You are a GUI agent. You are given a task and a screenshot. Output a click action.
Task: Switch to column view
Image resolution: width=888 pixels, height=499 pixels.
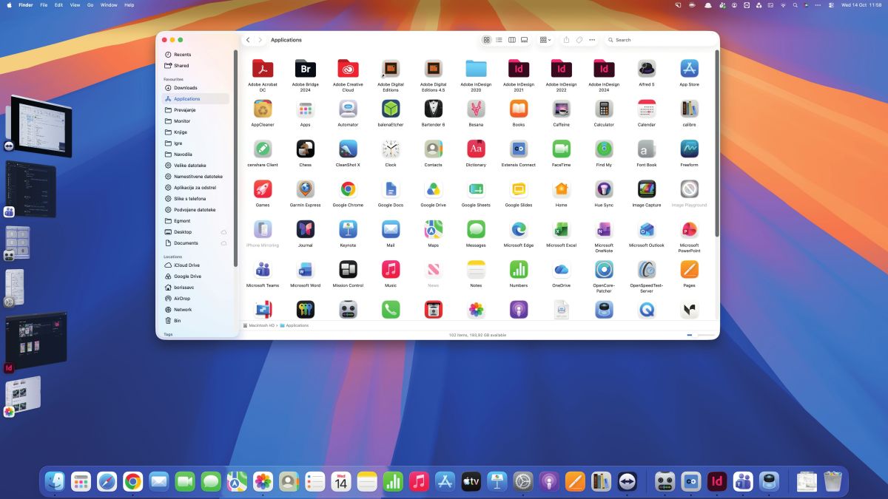tap(511, 40)
